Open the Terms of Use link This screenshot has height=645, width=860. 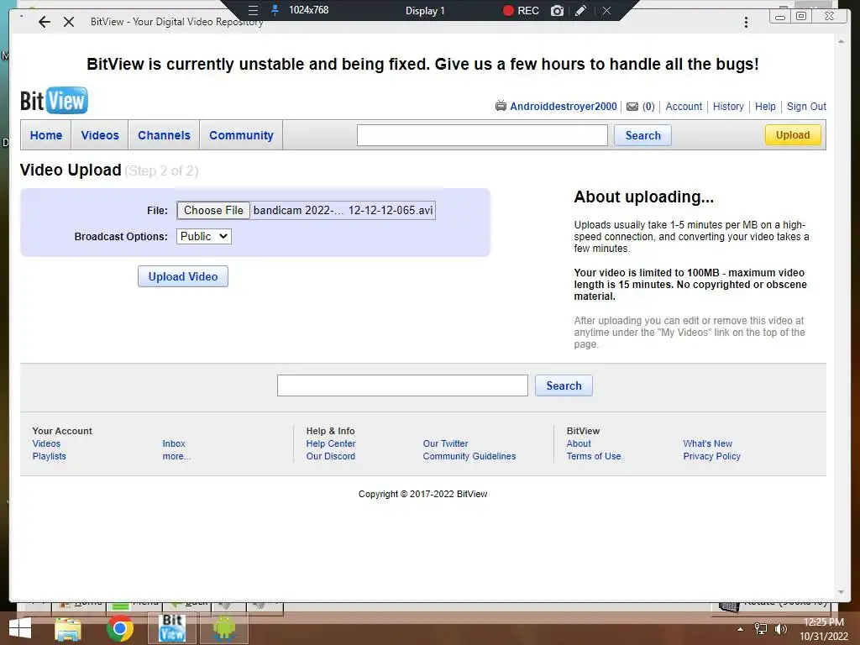(594, 456)
